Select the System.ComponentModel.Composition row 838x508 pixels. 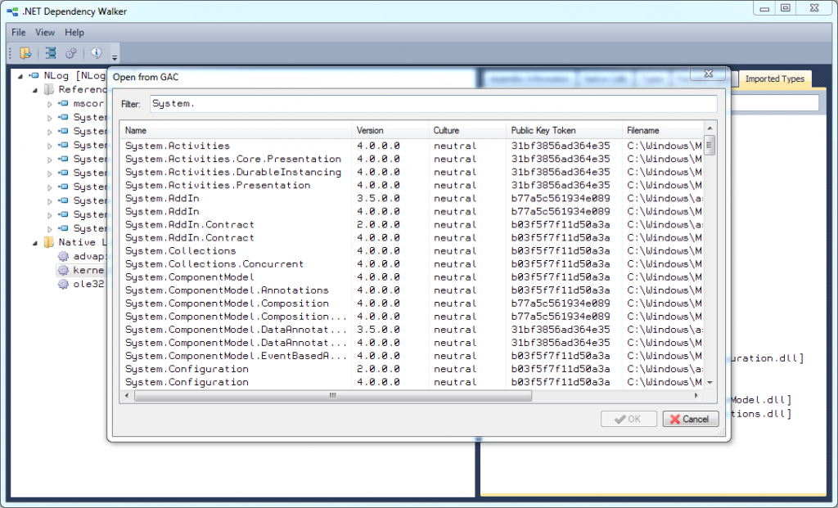point(412,303)
